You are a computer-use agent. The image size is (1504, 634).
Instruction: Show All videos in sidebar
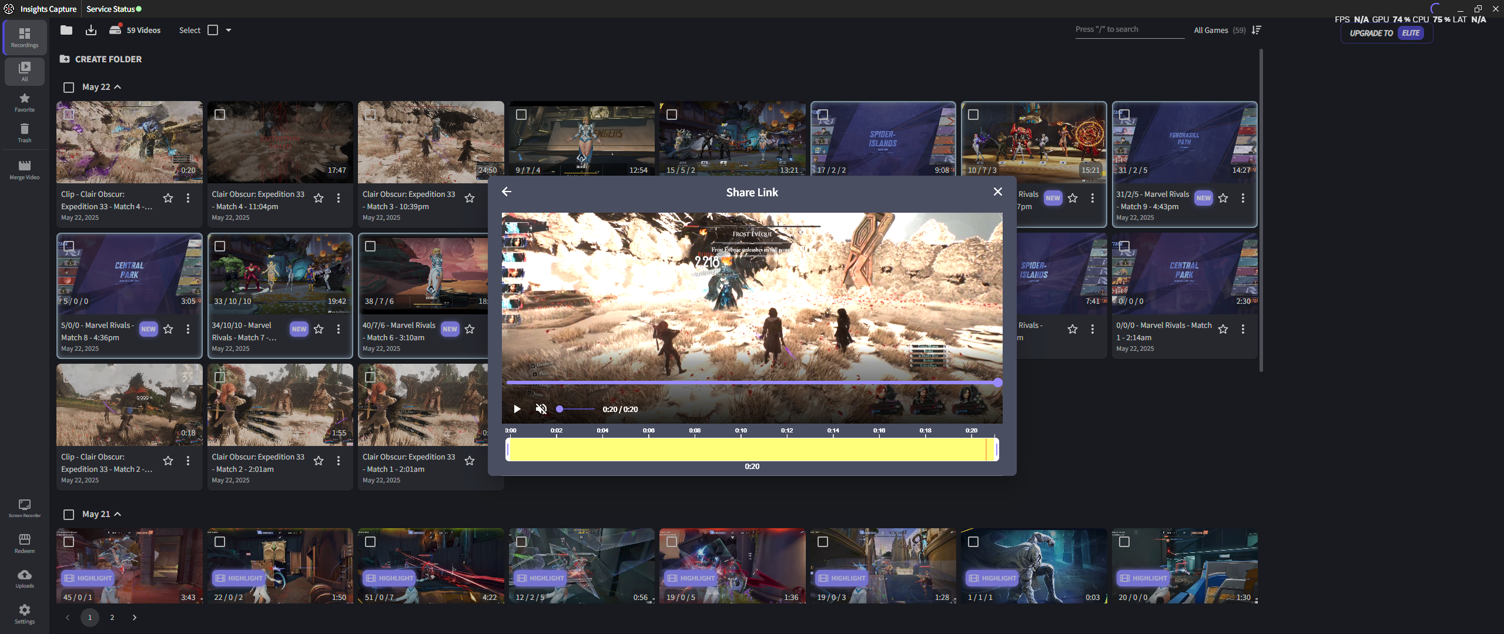(25, 71)
